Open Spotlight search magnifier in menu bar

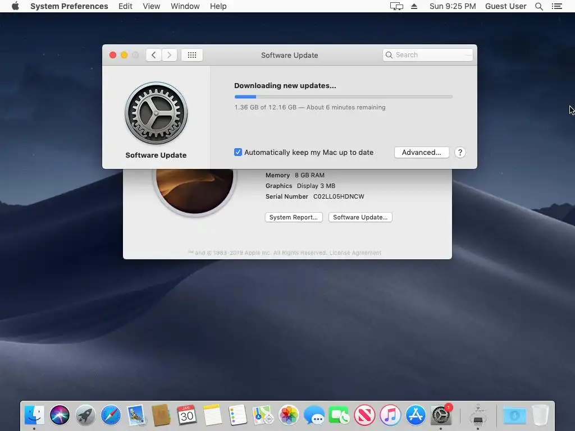(x=539, y=6)
